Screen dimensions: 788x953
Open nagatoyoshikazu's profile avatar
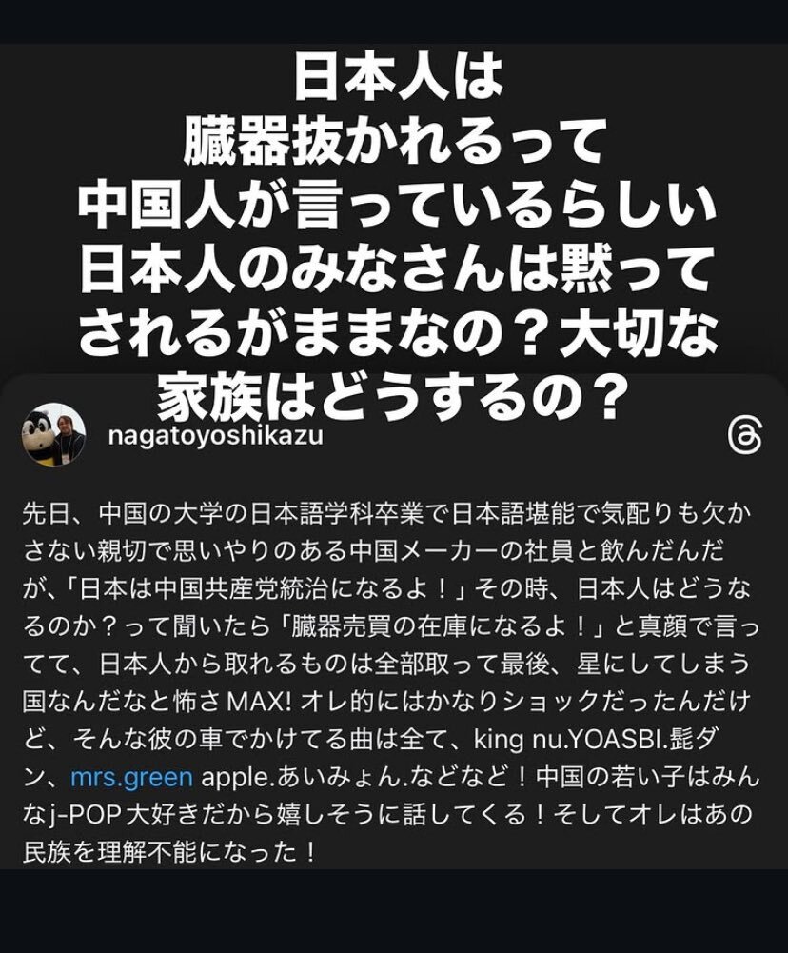[54, 434]
